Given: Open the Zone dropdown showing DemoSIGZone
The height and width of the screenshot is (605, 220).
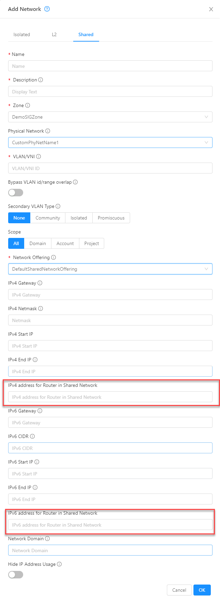Looking at the screenshot, I should tap(110, 117).
